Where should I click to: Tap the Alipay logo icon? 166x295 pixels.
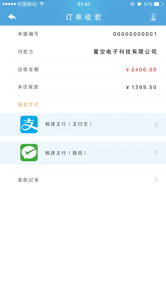point(29,124)
